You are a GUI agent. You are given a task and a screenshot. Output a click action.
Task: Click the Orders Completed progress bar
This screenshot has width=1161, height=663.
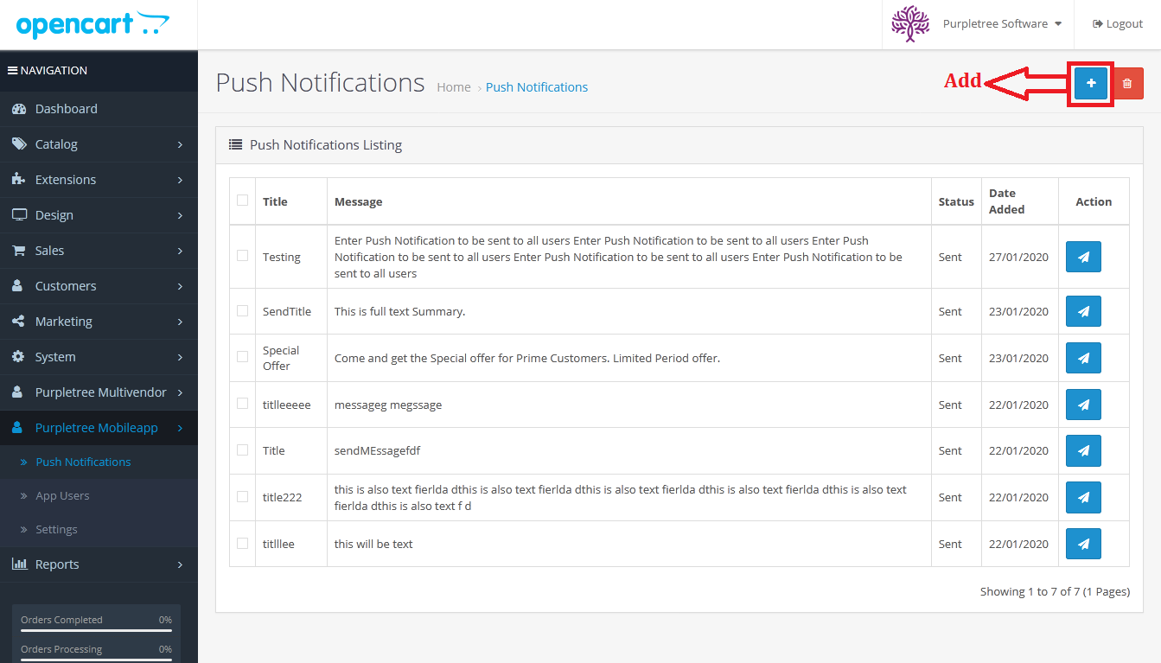(96, 631)
